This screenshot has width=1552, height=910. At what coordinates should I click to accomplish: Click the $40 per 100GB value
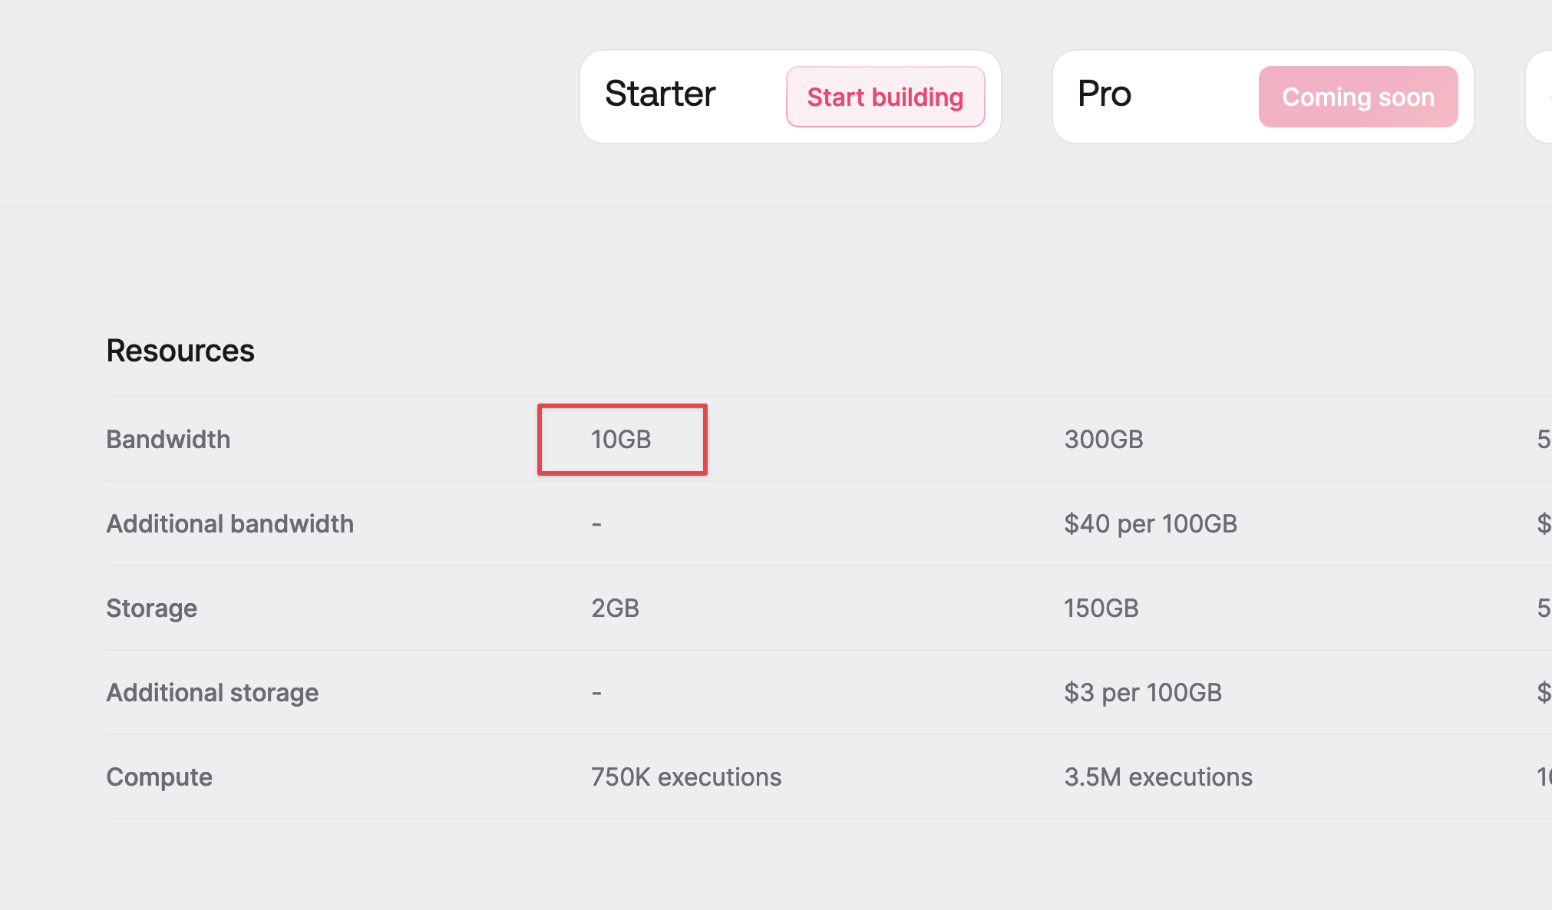[x=1151, y=523]
